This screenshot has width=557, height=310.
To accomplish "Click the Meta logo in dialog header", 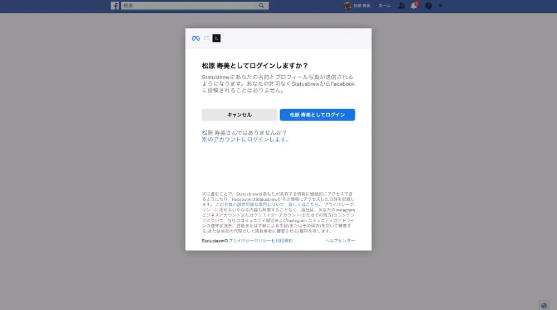I will (x=196, y=38).
